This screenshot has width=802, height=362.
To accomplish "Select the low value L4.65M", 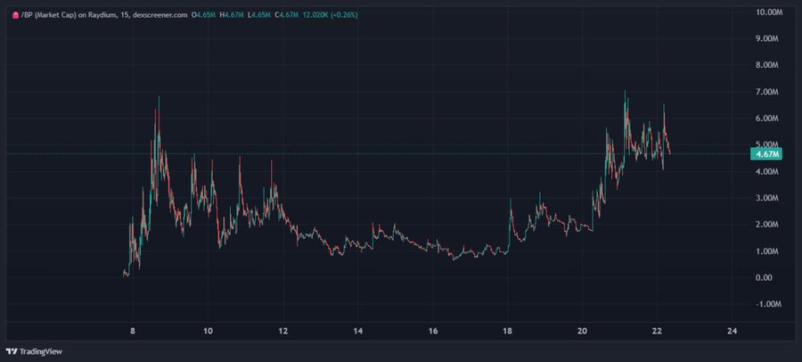I will click(x=259, y=15).
